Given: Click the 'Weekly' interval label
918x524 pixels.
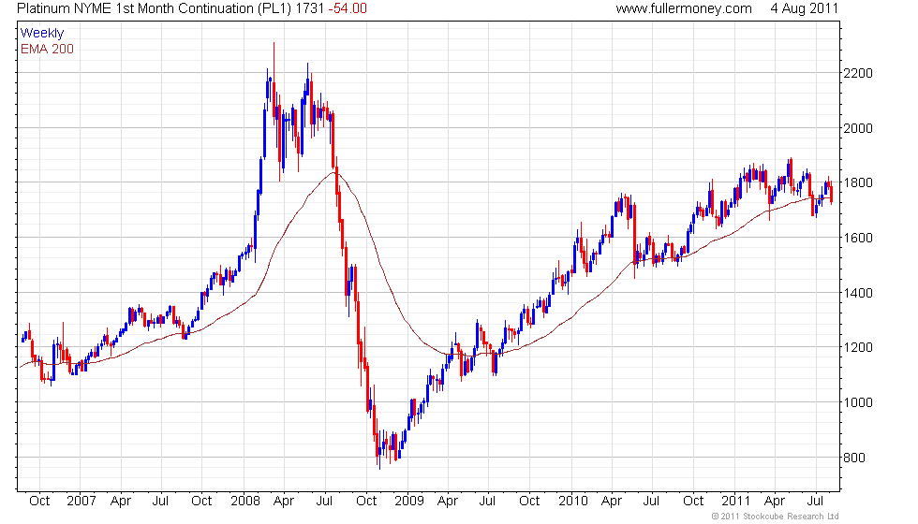Looking at the screenshot, I should pos(41,34).
